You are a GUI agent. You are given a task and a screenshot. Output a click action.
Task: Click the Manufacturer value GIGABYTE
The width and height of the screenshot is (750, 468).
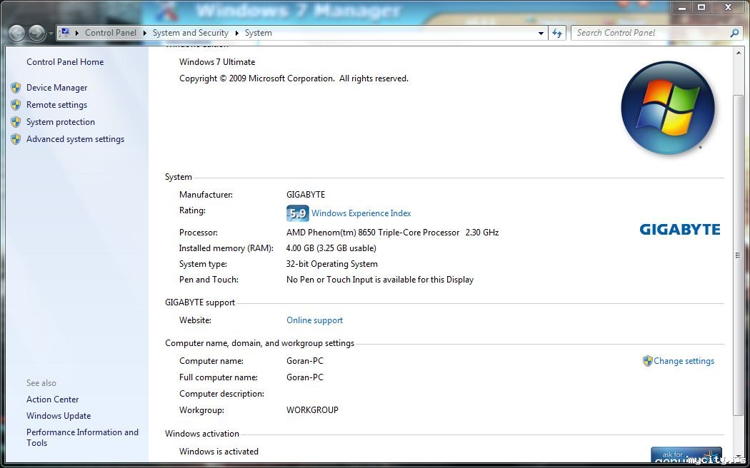coord(306,195)
